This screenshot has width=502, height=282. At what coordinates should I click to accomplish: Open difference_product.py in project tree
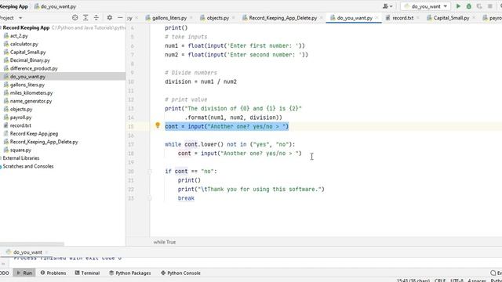(x=34, y=68)
